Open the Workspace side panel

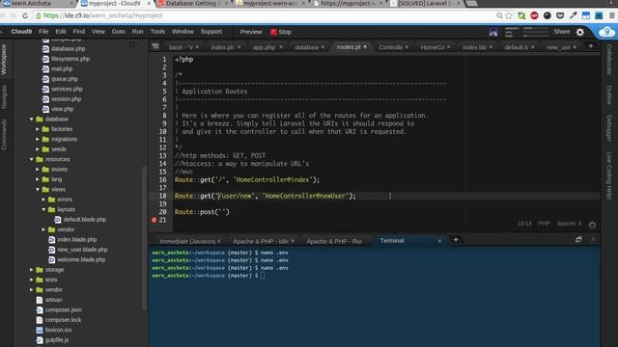click(4, 60)
